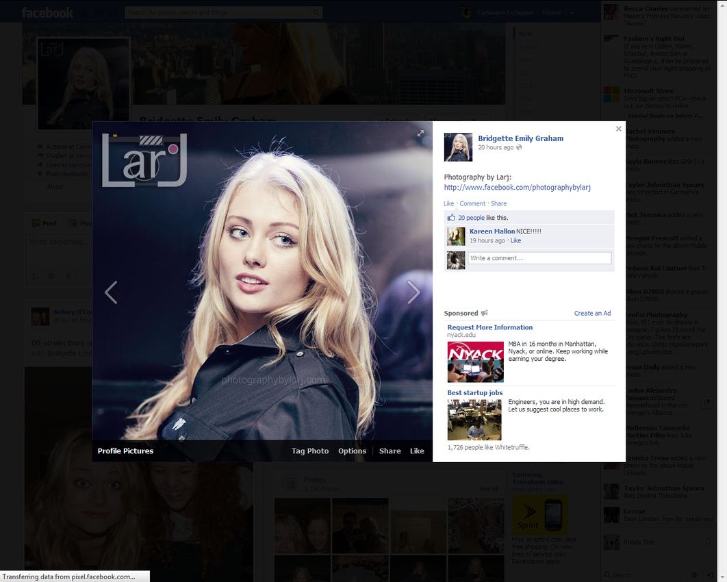727x582 pixels.
Task: Open the Create an Ad link
Action: click(x=592, y=313)
